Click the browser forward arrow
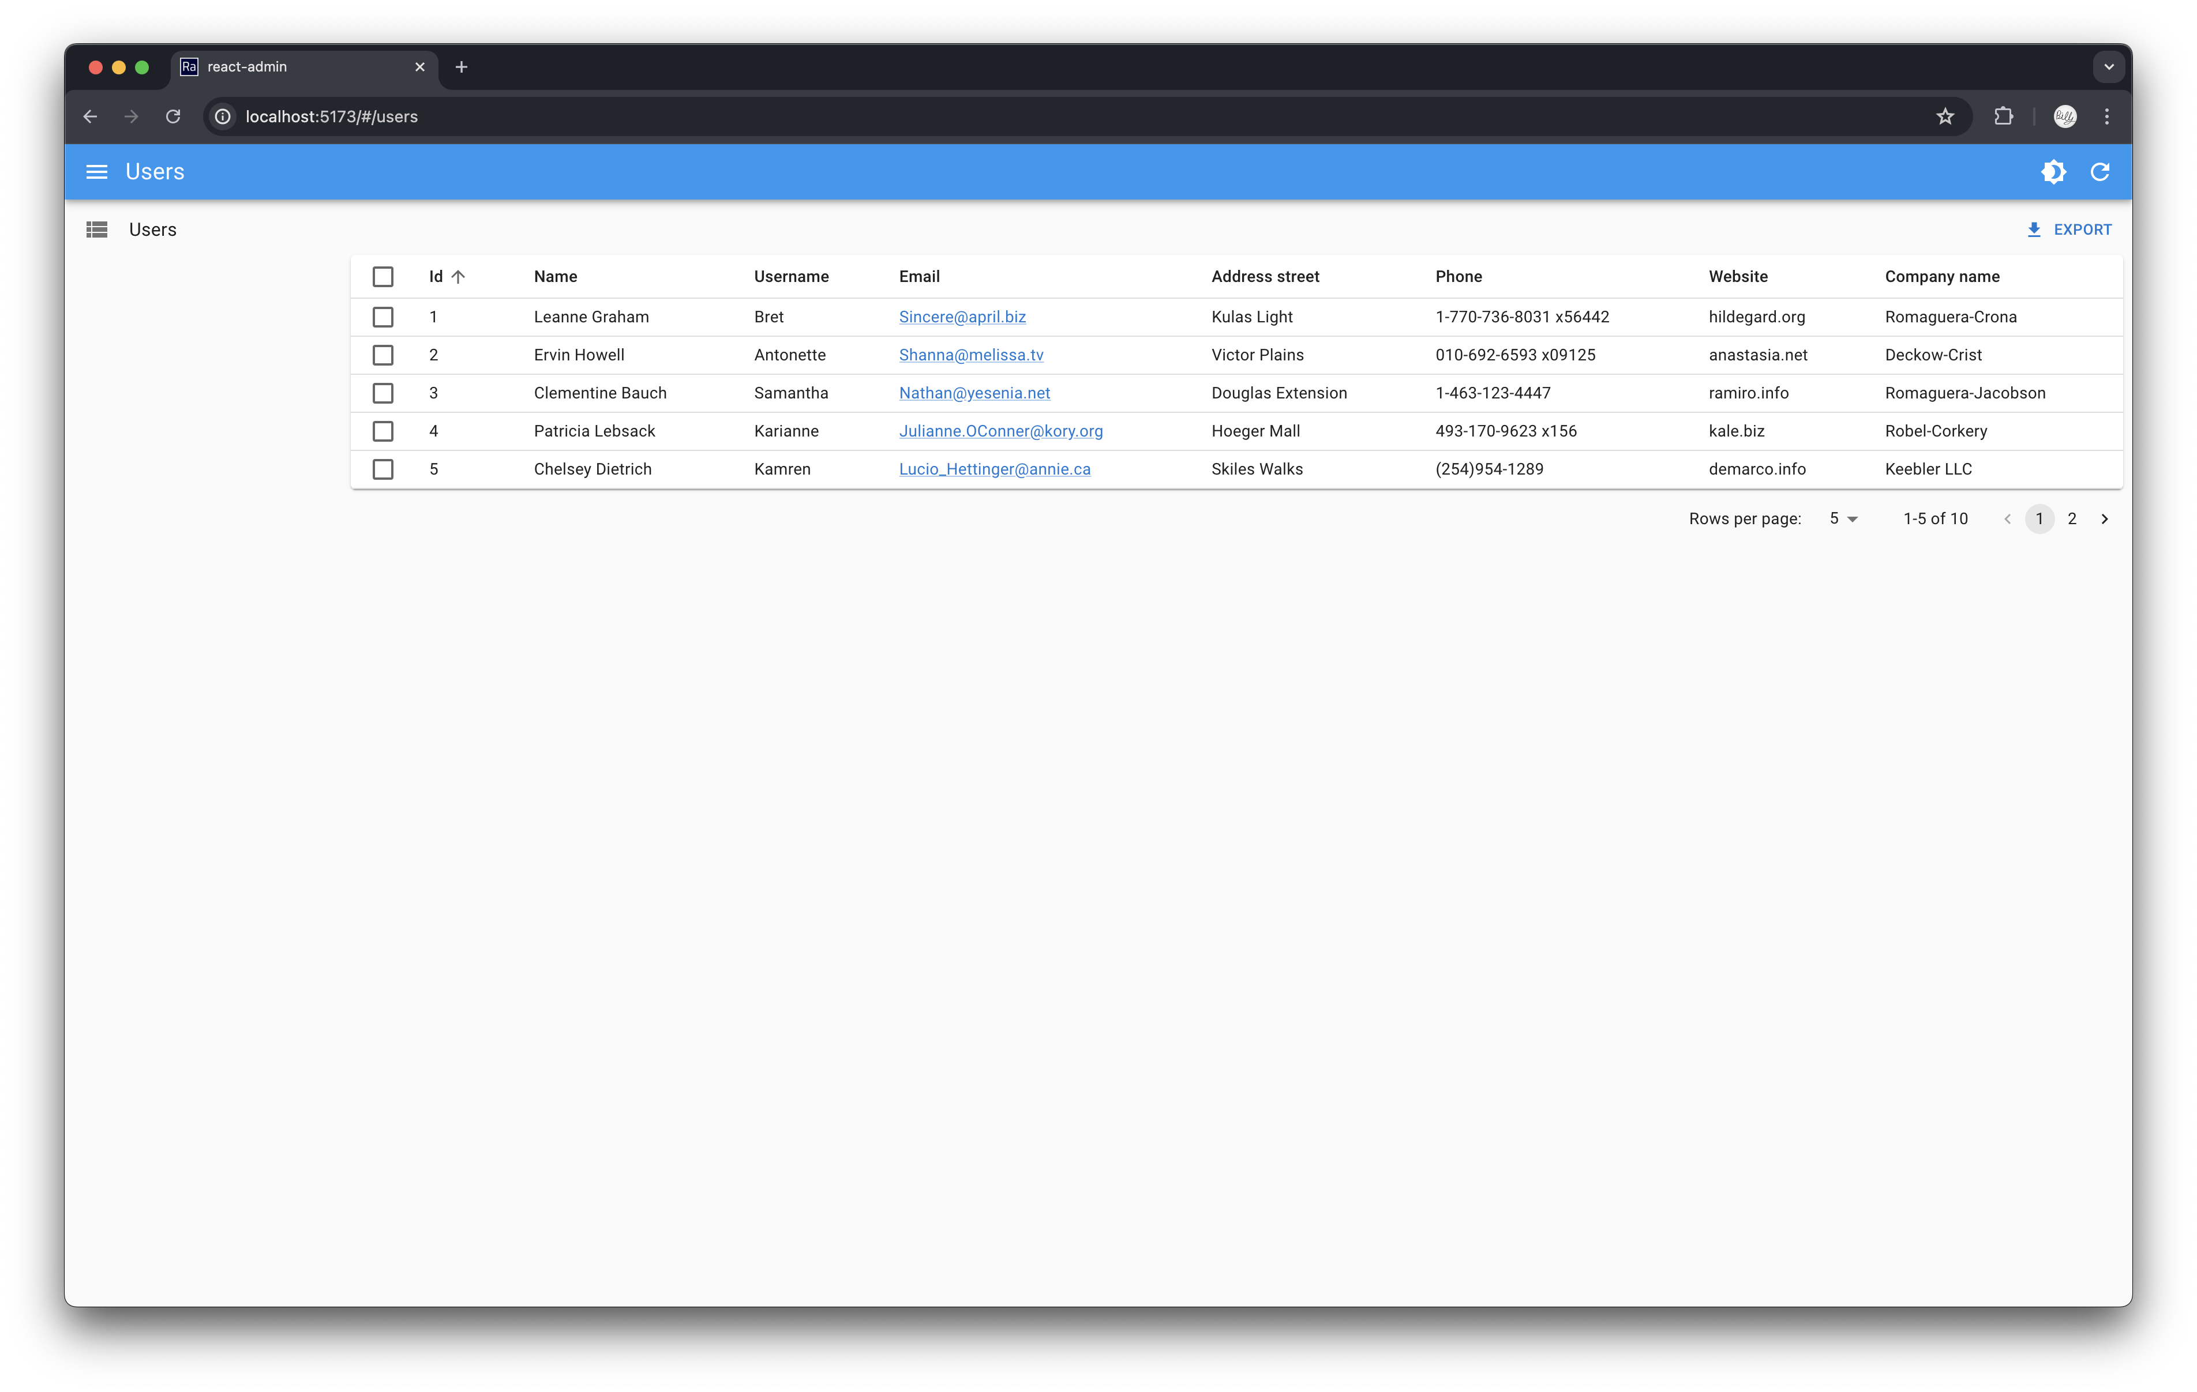The width and height of the screenshot is (2197, 1392). point(132,116)
